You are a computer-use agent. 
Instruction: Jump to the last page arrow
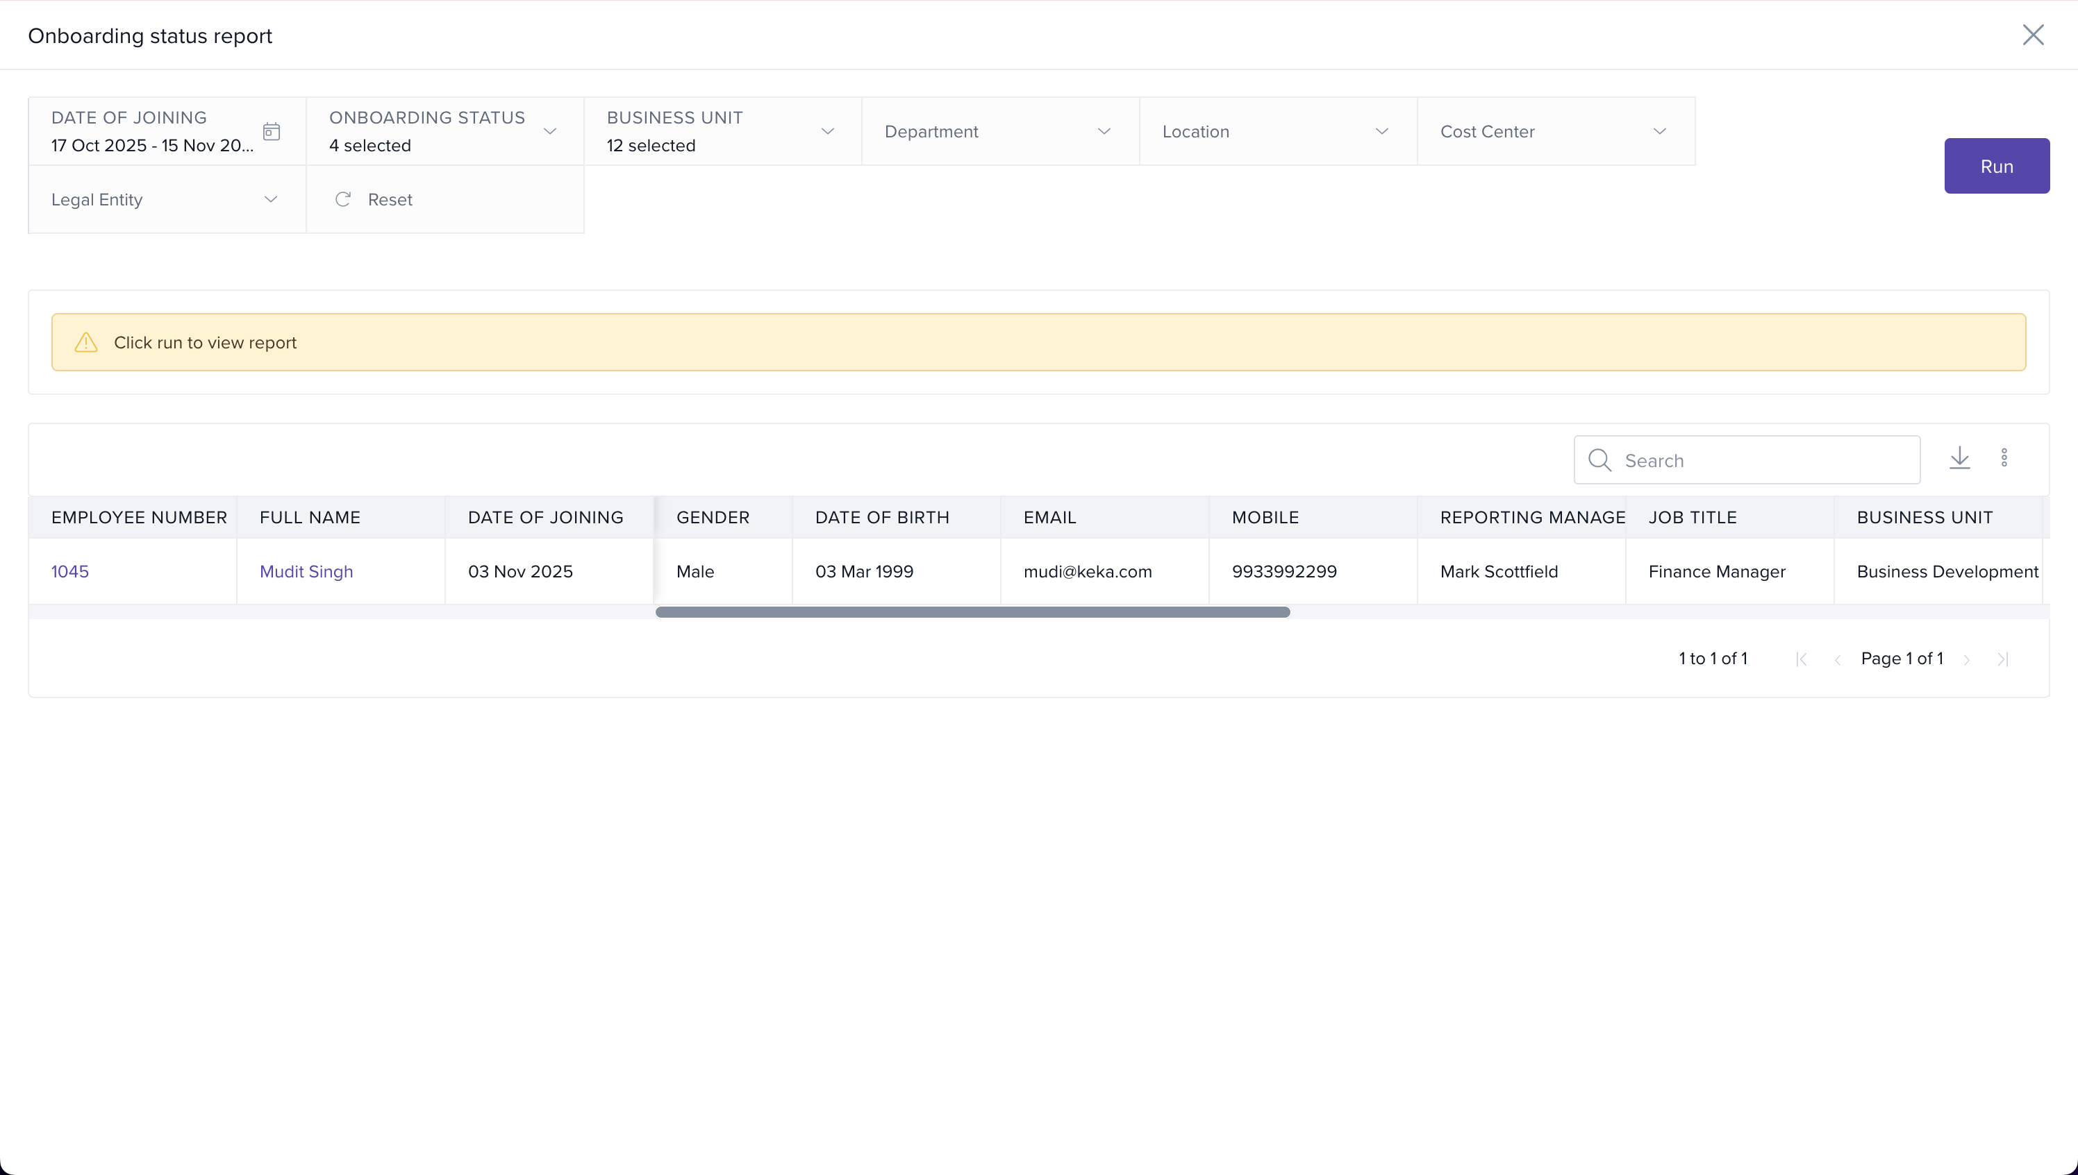[x=2002, y=659]
